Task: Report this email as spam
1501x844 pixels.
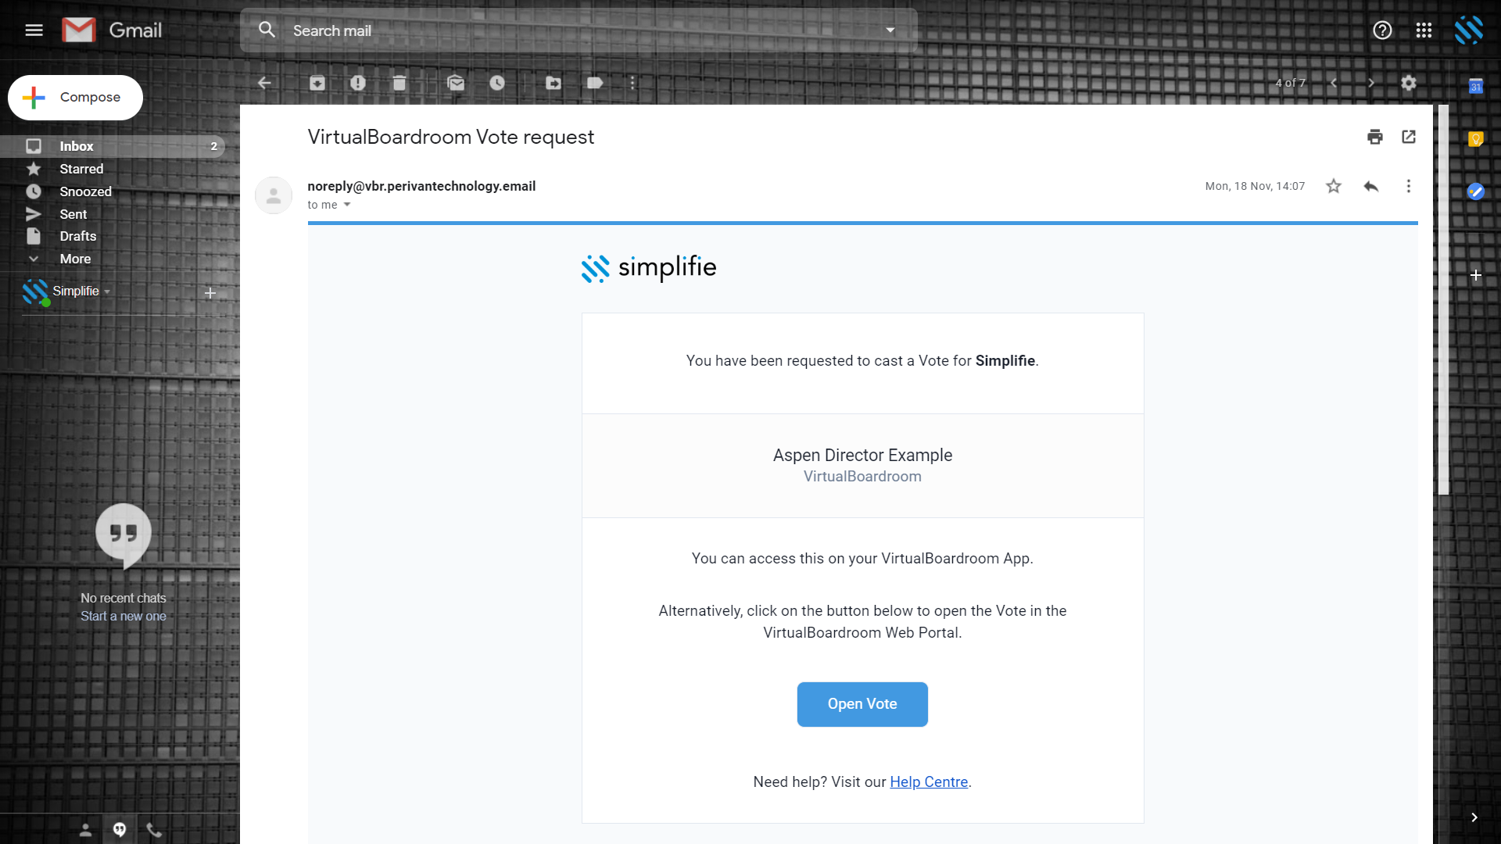Action: pos(358,83)
